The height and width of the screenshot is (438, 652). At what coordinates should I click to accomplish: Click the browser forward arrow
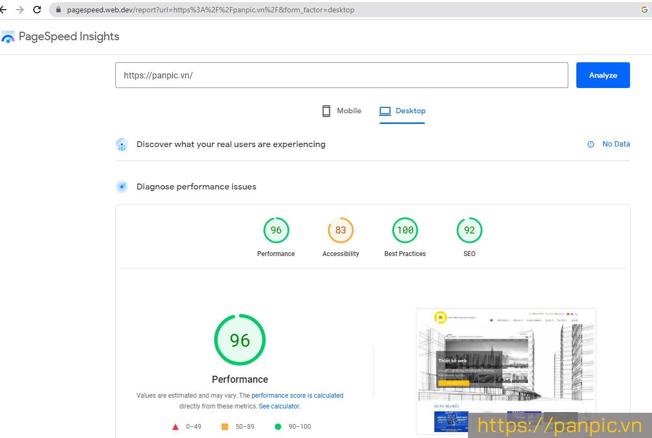coord(20,10)
